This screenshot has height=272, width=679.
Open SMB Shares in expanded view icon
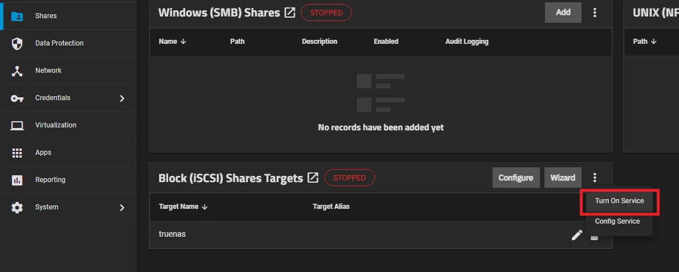point(290,13)
